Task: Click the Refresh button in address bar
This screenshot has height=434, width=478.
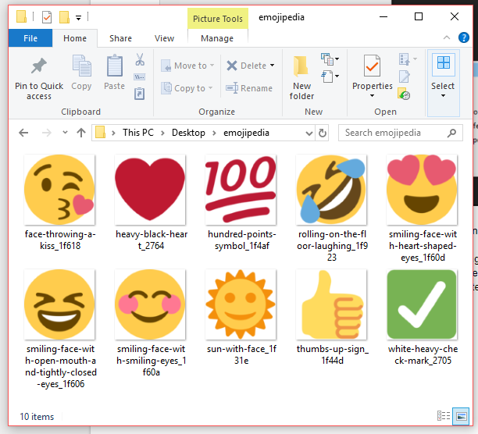Action: click(323, 133)
